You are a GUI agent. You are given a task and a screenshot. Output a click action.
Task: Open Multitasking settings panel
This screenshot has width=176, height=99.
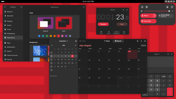point(13,34)
